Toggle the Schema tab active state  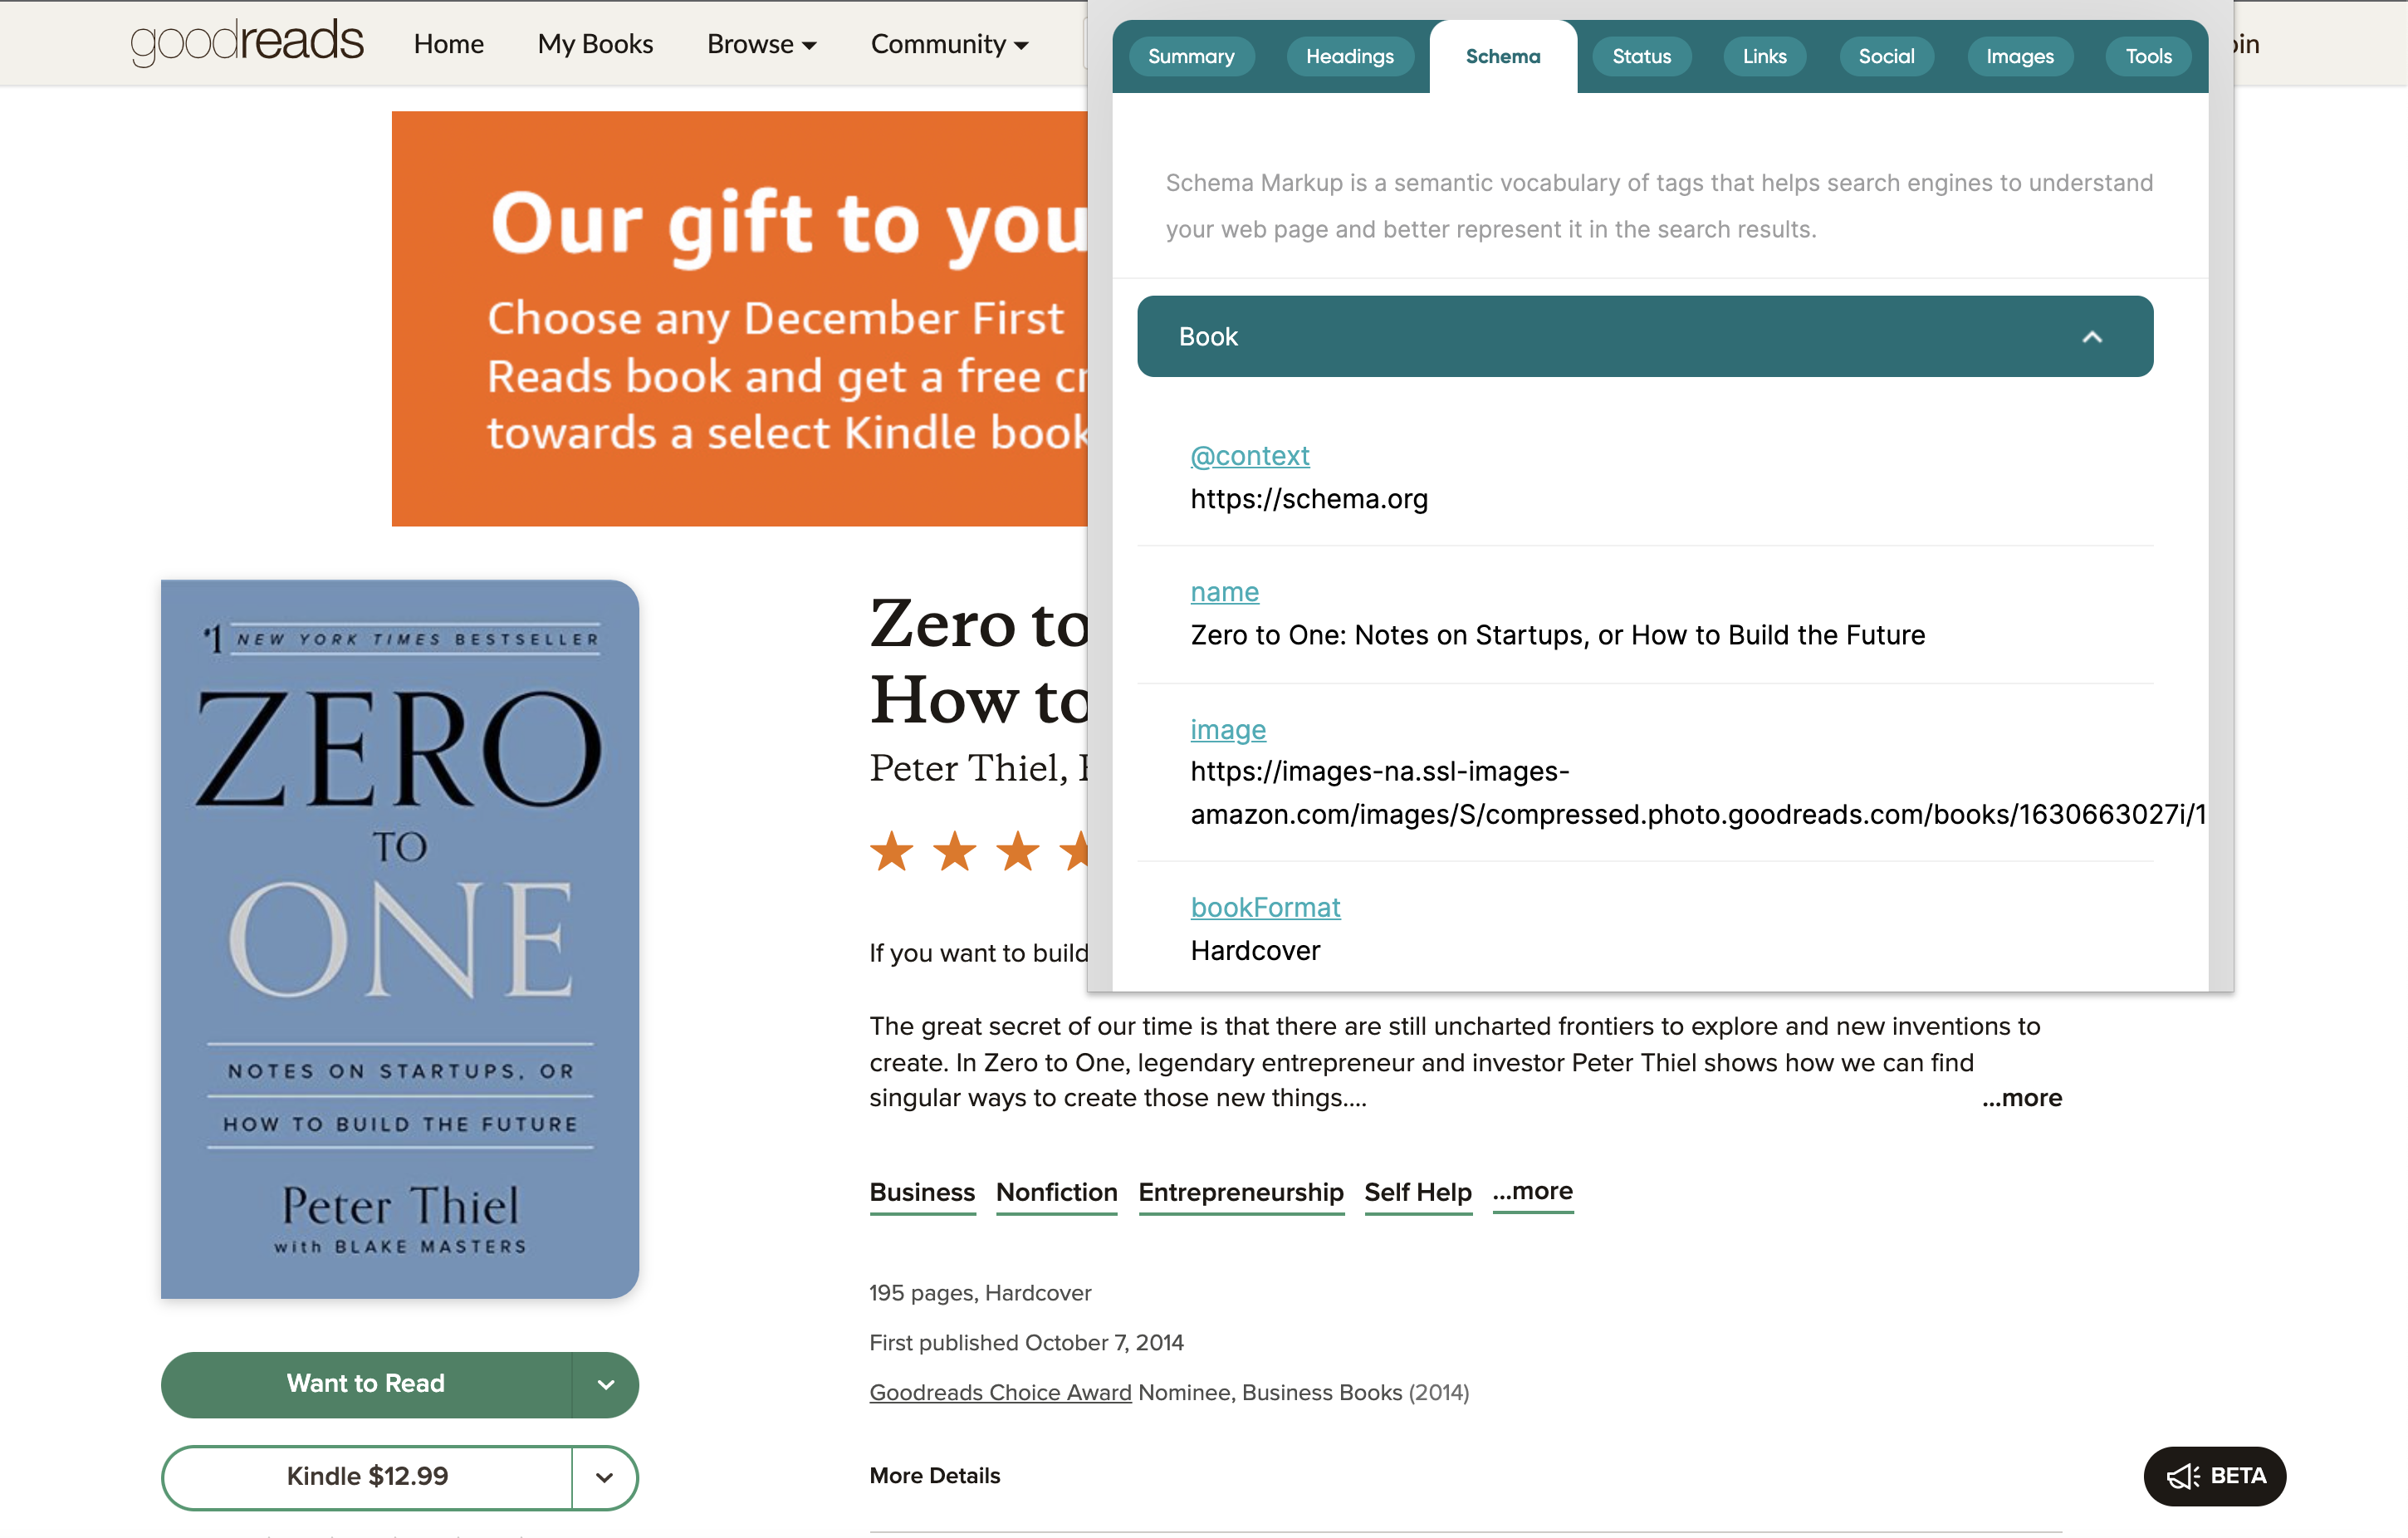[1500, 56]
